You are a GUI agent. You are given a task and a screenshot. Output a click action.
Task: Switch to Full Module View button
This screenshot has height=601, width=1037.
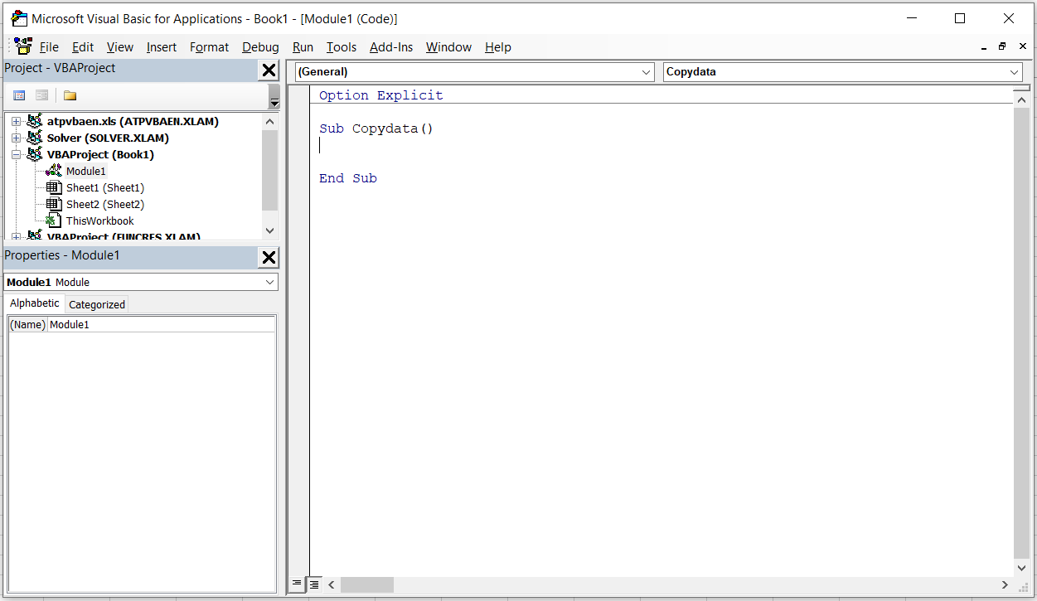[x=314, y=584]
